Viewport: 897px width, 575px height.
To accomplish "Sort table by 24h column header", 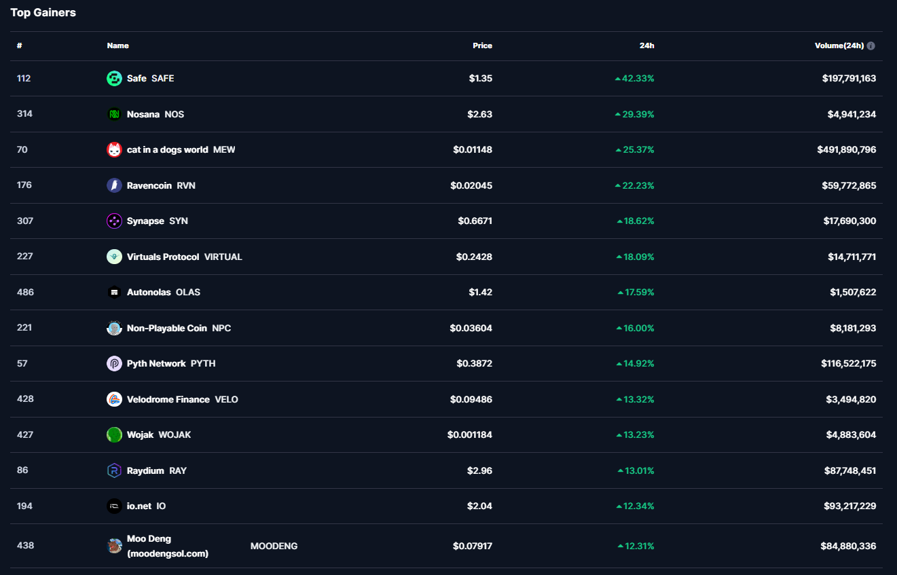I will 646,46.
